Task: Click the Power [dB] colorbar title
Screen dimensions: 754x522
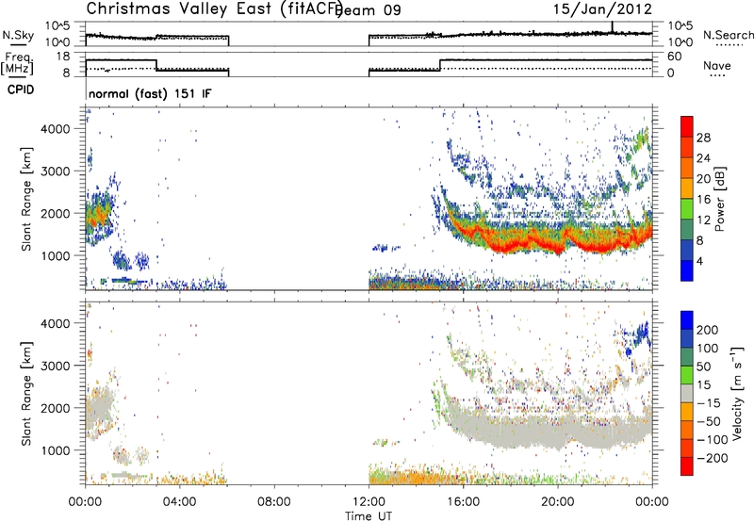Action: click(719, 199)
